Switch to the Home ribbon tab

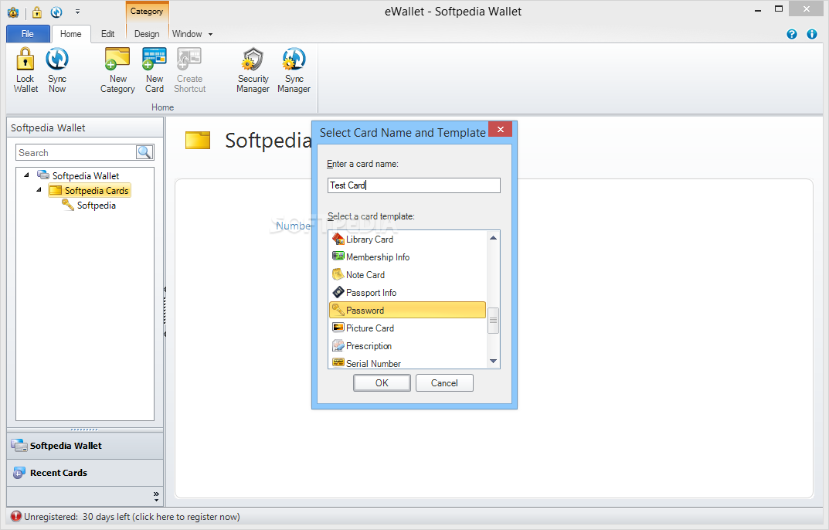[71, 34]
